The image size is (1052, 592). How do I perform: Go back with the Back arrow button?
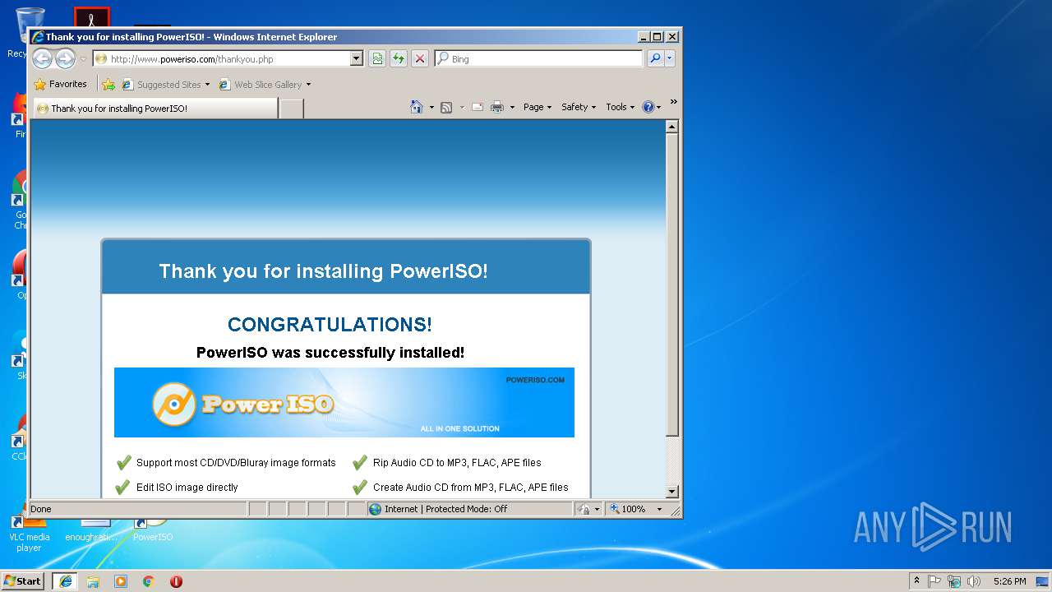click(x=42, y=58)
